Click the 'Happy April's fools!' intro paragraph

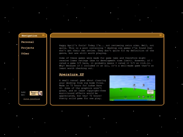106,49
